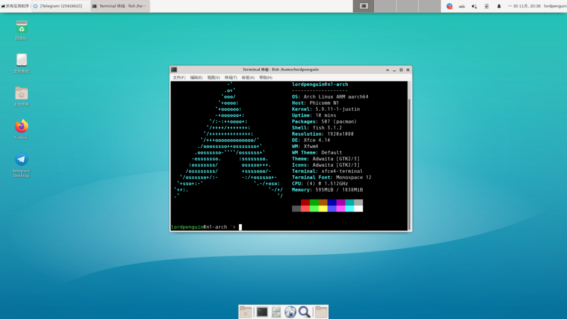Screen dimensions: 567x319
Task: Launch Telegram Desktop from the desktop
Action: click(x=21, y=160)
